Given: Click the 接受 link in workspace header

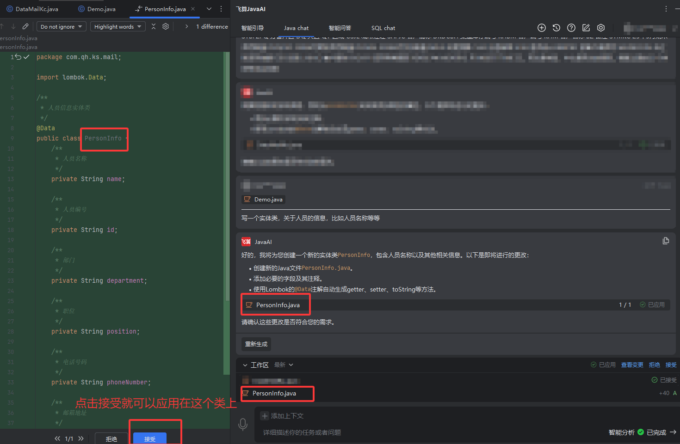Looking at the screenshot, I should [671, 365].
